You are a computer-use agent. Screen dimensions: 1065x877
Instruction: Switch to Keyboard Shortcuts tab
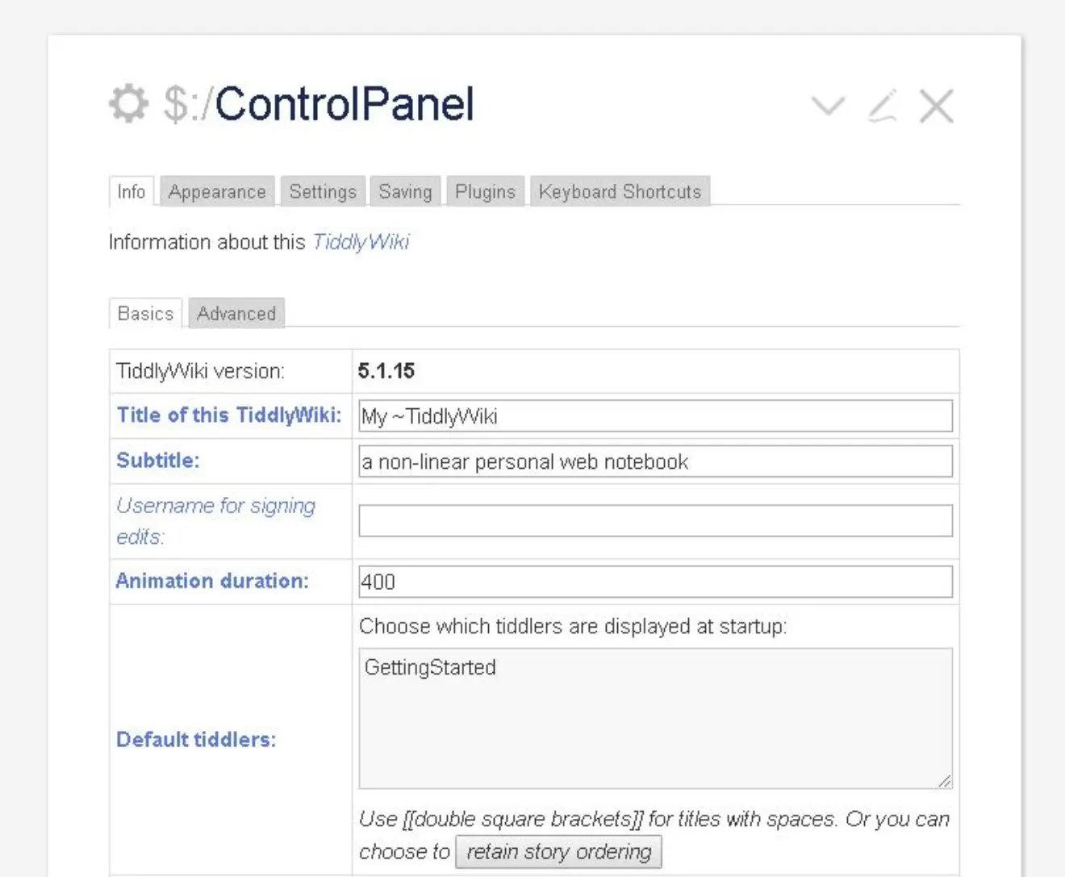620,192
